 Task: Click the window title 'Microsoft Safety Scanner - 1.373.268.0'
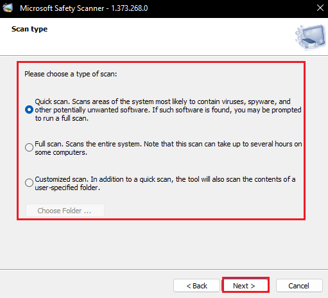(x=83, y=8)
